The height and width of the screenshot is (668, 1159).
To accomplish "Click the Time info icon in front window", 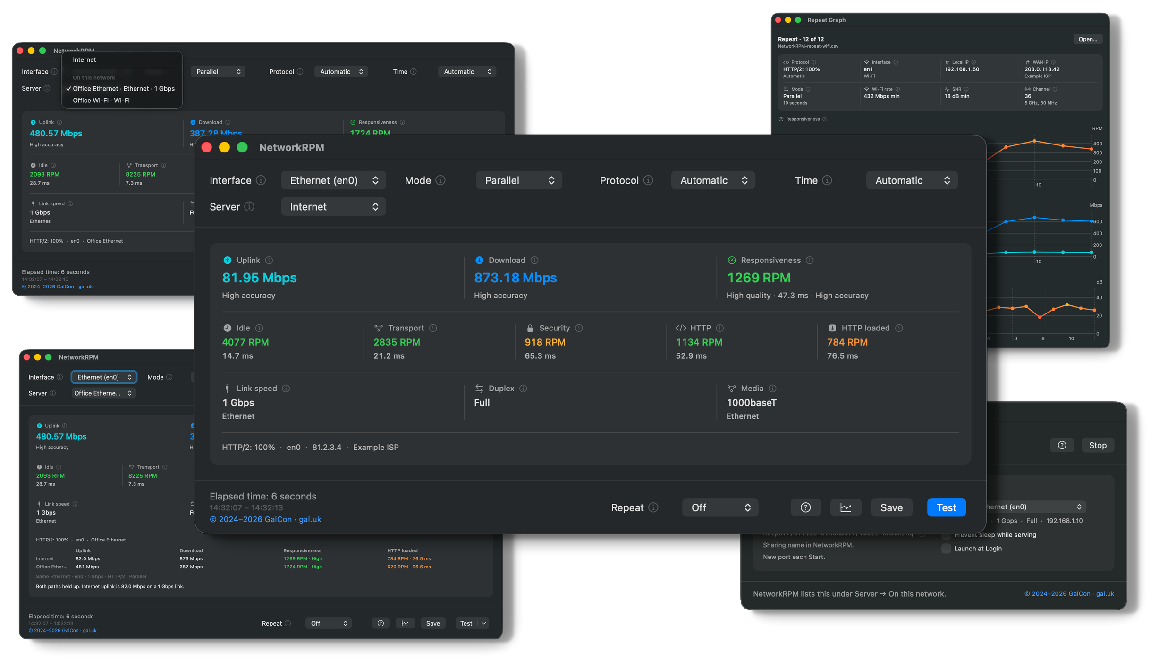I will 827,180.
